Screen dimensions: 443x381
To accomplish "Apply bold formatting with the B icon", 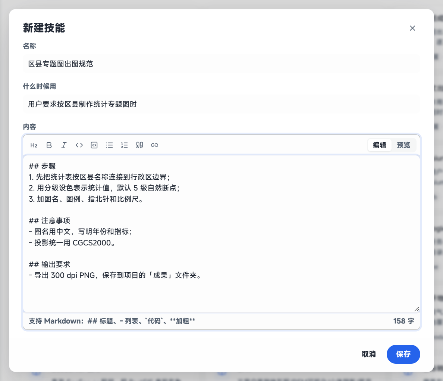I will coord(49,145).
